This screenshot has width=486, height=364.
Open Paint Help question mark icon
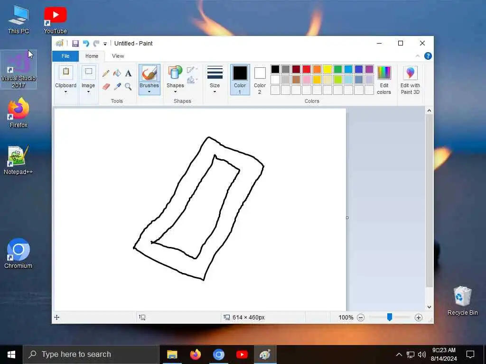click(x=428, y=56)
